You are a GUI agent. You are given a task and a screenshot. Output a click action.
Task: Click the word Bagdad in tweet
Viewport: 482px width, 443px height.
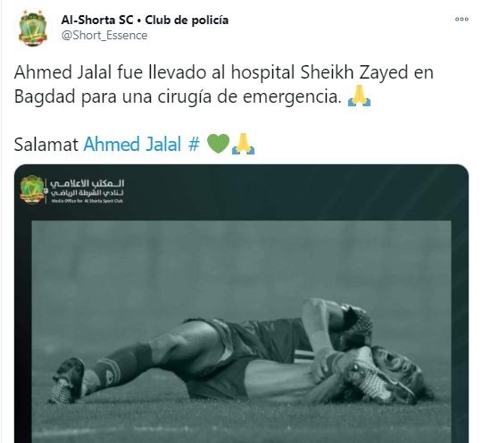pyautogui.click(x=45, y=96)
